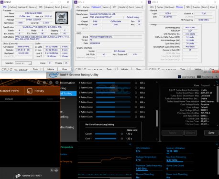Click Discard button in XTU
219x179 pixels.
coord(190,133)
